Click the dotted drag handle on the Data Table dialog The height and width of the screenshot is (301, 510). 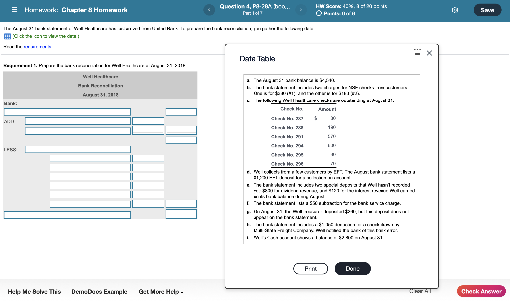[417, 54]
